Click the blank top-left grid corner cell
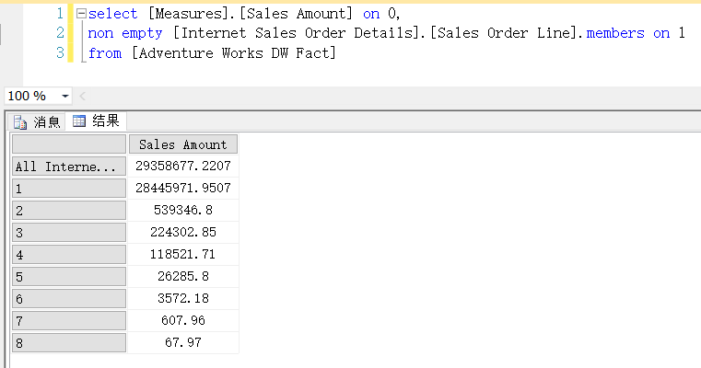This screenshot has width=701, height=368. click(x=69, y=144)
